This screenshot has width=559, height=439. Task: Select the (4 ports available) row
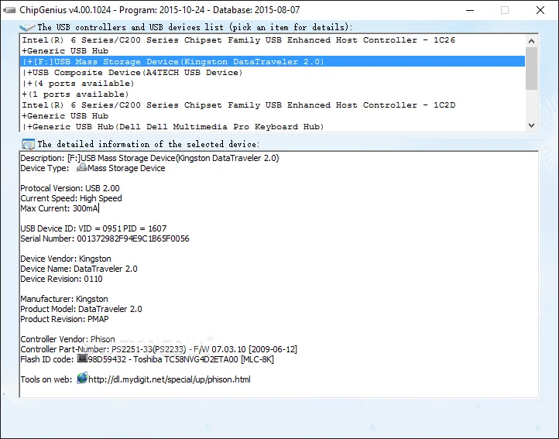coord(273,84)
